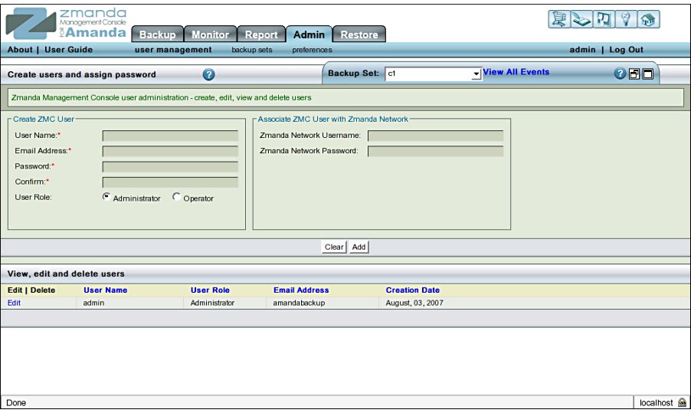Select the Operator user role
The height and width of the screenshot is (413, 691).
(x=177, y=197)
